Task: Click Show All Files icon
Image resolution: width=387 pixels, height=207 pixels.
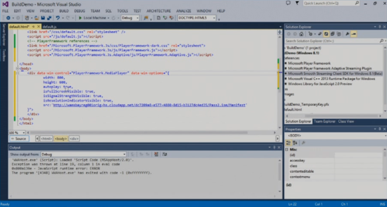Action: pos(339,34)
